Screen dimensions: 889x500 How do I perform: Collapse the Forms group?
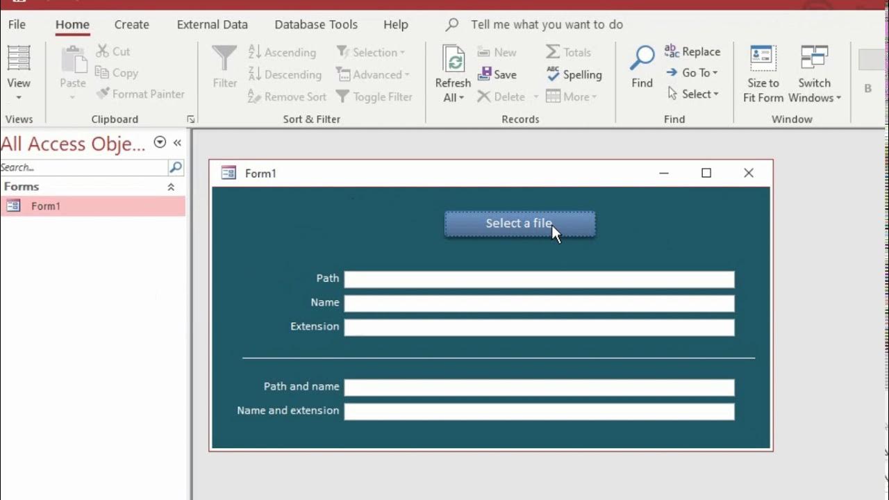coord(171,187)
